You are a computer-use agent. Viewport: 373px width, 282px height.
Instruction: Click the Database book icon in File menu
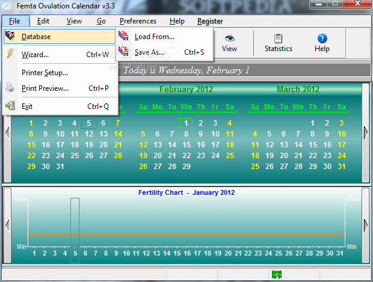(10, 36)
